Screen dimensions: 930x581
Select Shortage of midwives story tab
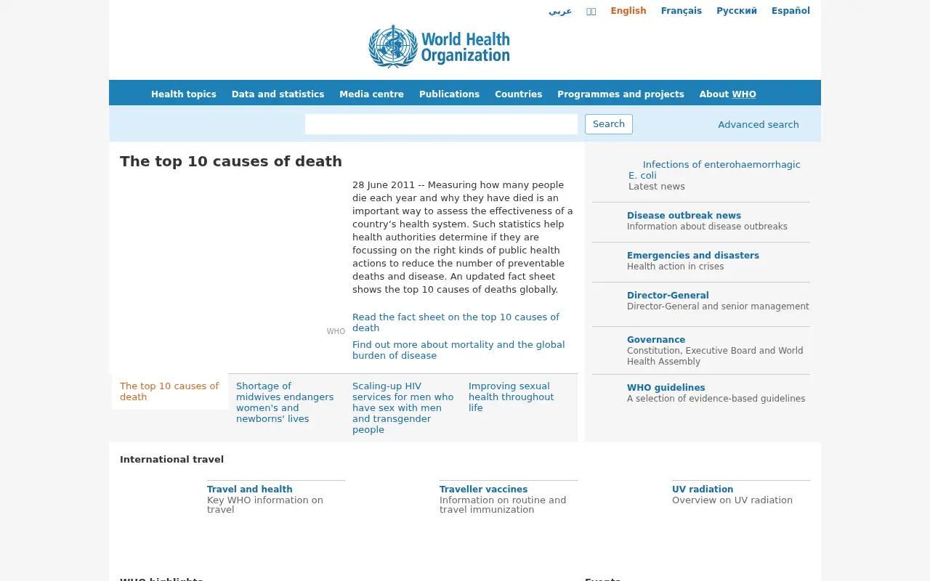(x=285, y=402)
